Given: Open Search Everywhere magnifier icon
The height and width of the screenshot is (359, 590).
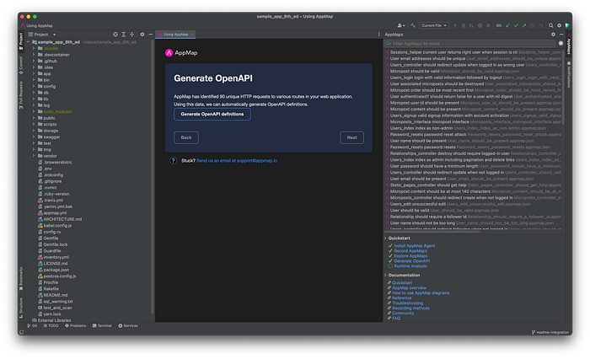Looking at the screenshot, I should [x=551, y=25].
